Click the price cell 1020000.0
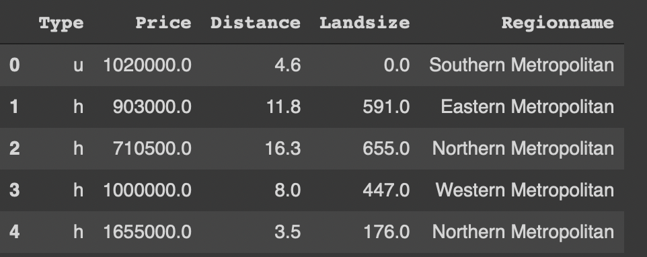The width and height of the screenshot is (647, 257). click(x=147, y=65)
